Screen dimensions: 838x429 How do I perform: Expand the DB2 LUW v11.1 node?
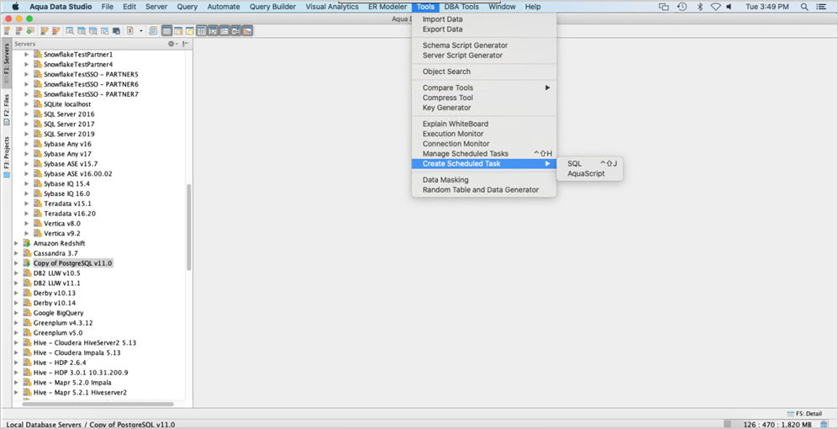click(x=16, y=283)
